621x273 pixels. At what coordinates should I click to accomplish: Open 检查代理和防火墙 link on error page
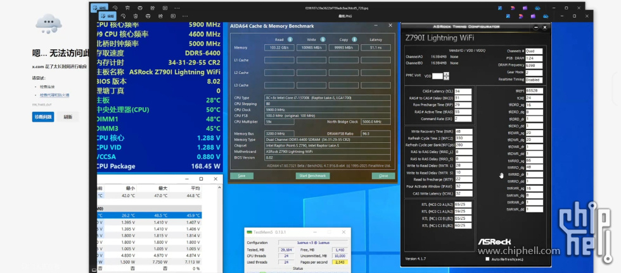[x=54, y=95]
